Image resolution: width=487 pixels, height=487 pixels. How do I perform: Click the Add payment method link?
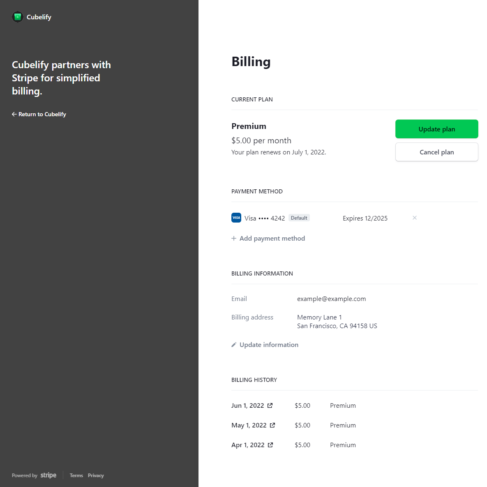coord(272,239)
